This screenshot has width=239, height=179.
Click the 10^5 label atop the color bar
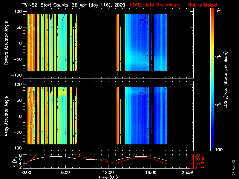(x=219, y=10)
